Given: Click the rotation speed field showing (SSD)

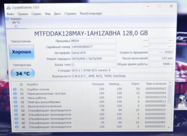Looking at the screenshot, I should point(161,52).
